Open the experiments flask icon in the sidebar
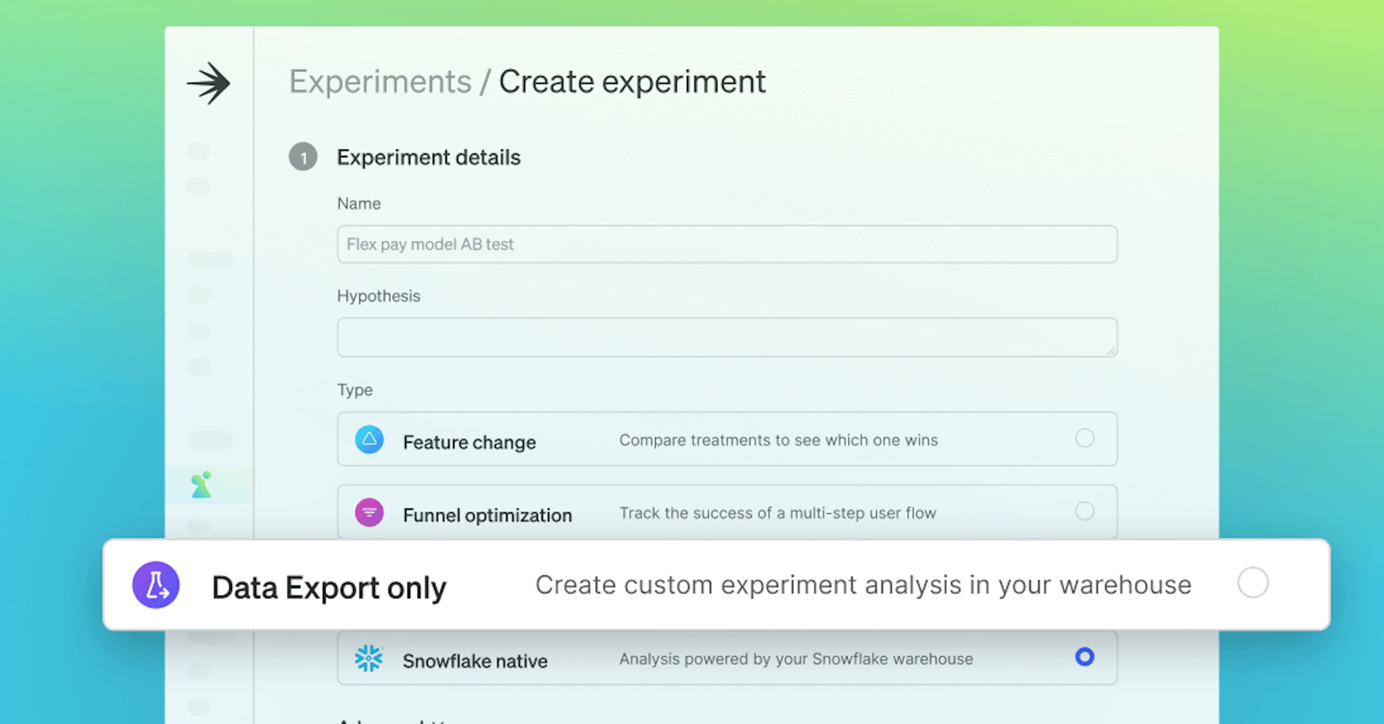The image size is (1384, 724). [201, 485]
